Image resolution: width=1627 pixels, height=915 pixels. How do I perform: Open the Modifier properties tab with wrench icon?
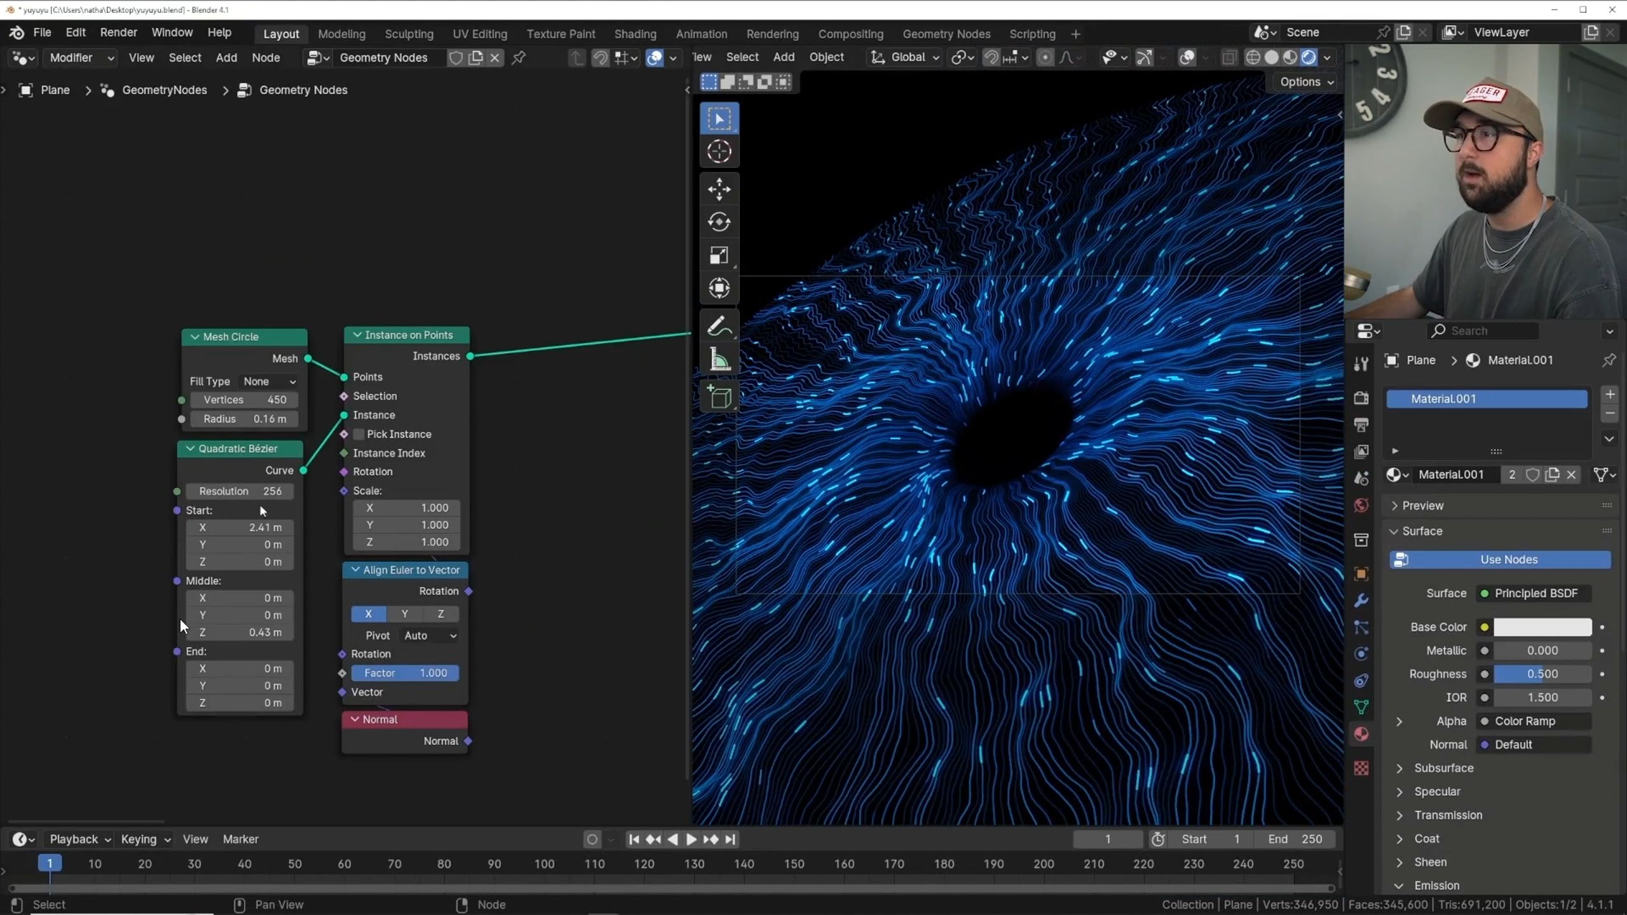point(1361,600)
